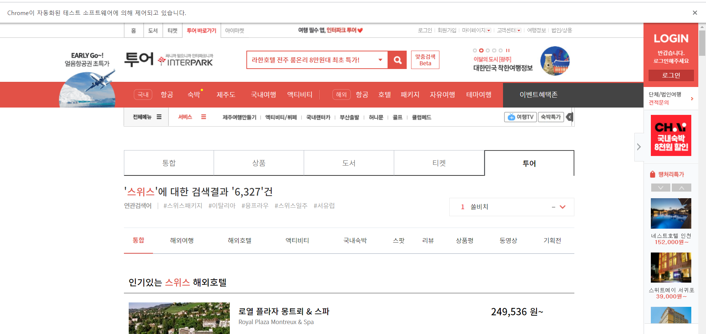Open the 패키지 navigation menu
706x334 pixels.
[x=410, y=95]
